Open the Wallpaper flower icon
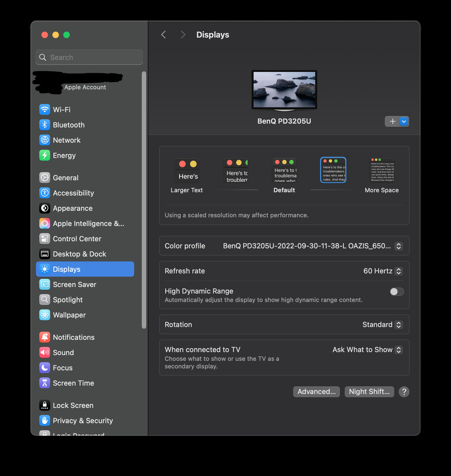Viewport: 451px width, 476px height. point(45,315)
